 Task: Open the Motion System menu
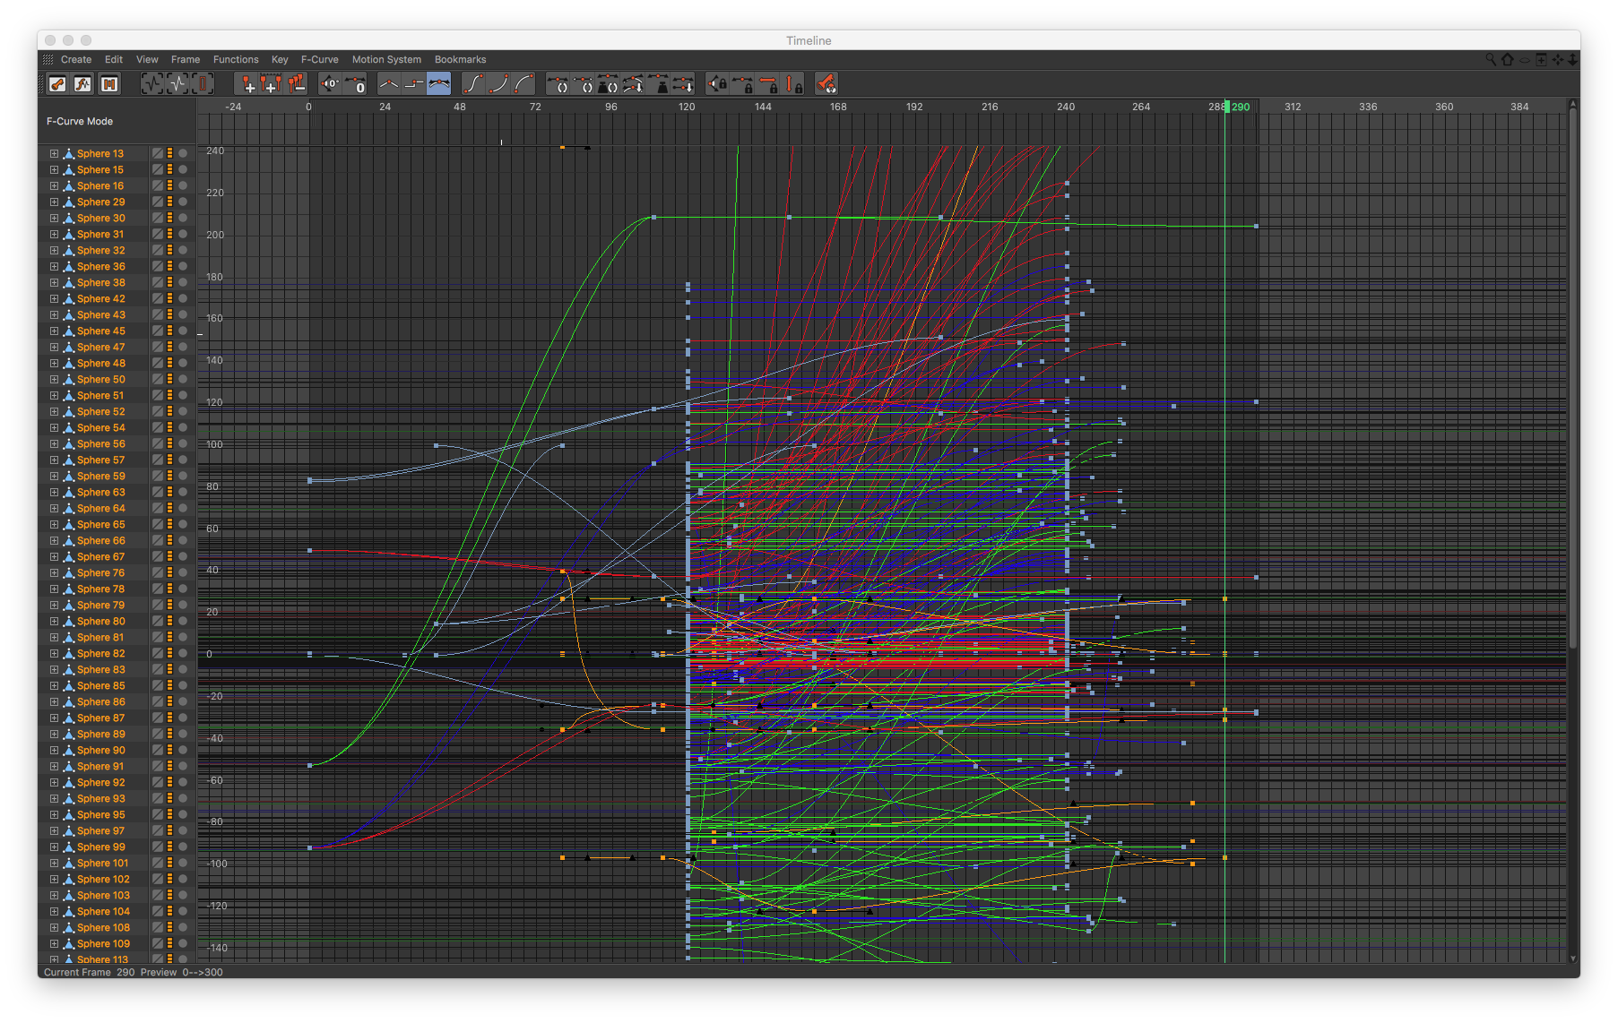pyautogui.click(x=386, y=60)
